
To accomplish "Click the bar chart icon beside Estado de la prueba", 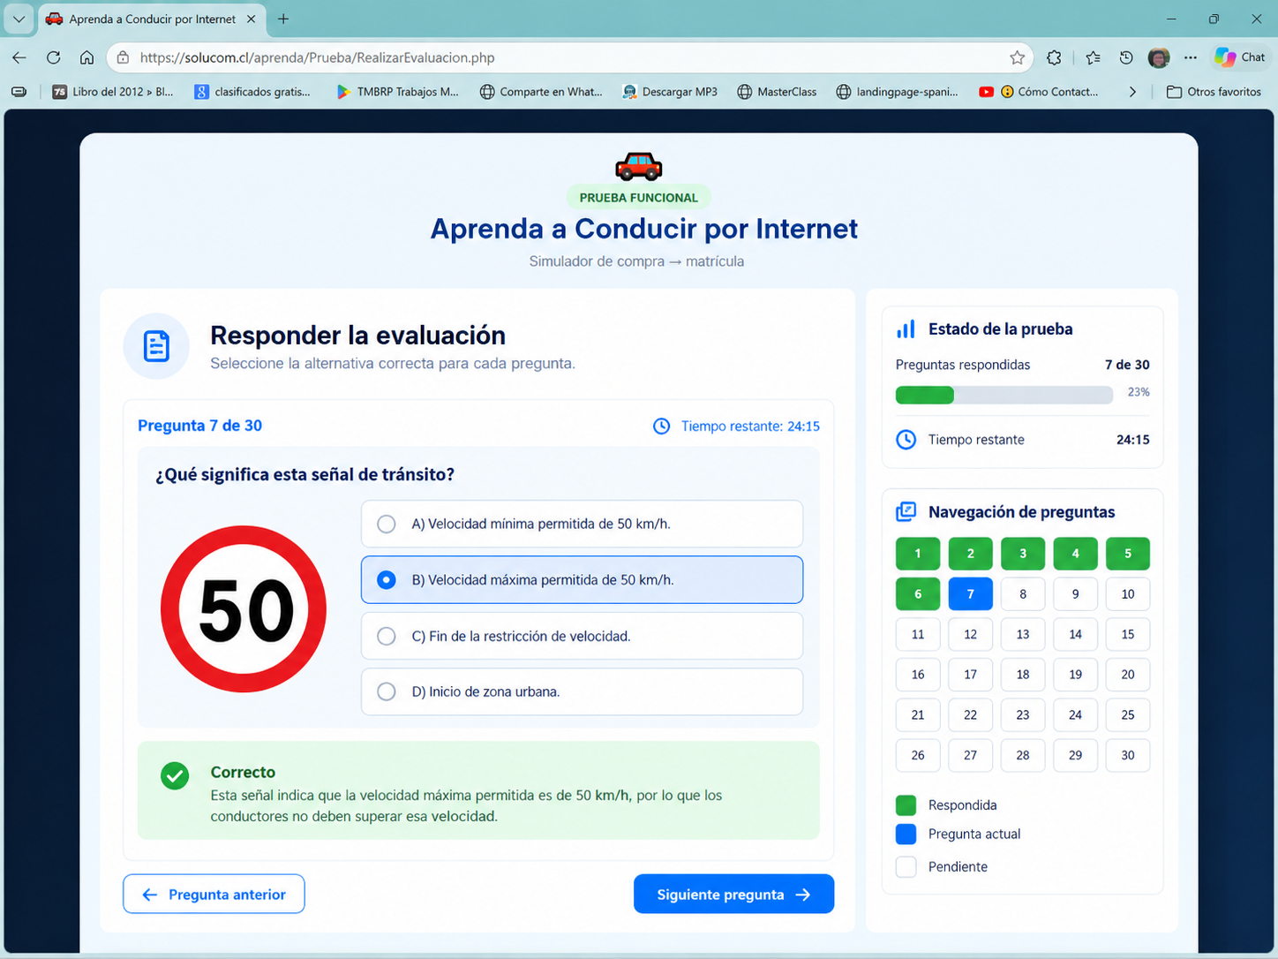I will tap(906, 329).
